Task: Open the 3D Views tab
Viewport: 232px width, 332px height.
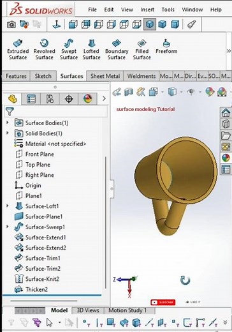Action: tap(88, 310)
